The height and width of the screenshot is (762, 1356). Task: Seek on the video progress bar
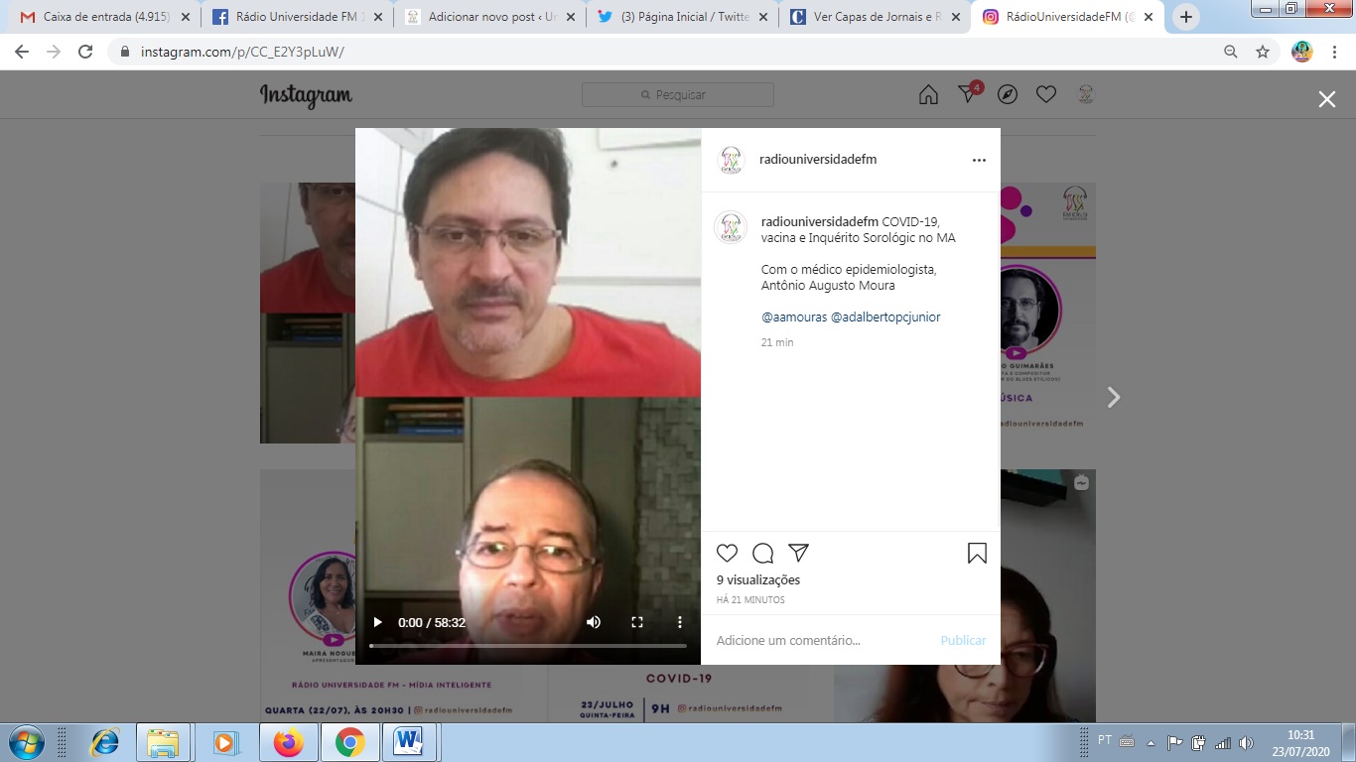point(528,646)
